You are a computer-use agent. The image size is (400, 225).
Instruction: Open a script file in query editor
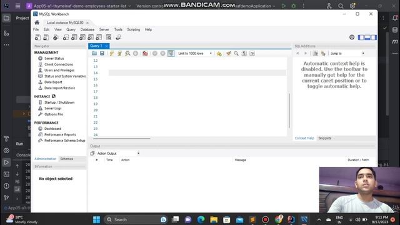tap(94, 53)
